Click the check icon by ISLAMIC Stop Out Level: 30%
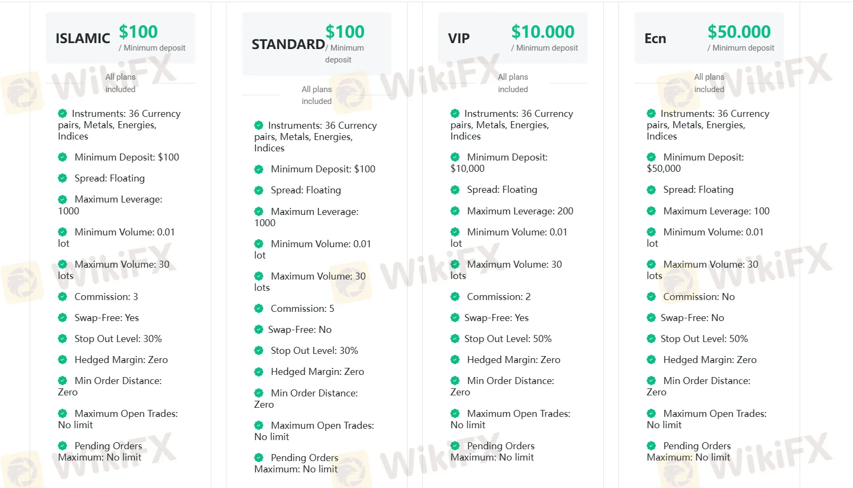The image size is (853, 488). [x=63, y=339]
